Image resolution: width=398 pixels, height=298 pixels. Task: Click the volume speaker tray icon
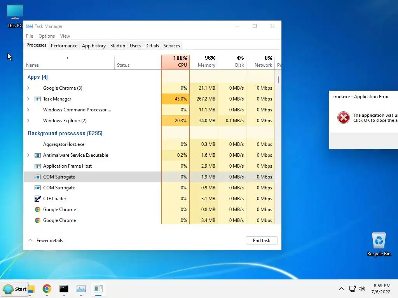(362, 289)
